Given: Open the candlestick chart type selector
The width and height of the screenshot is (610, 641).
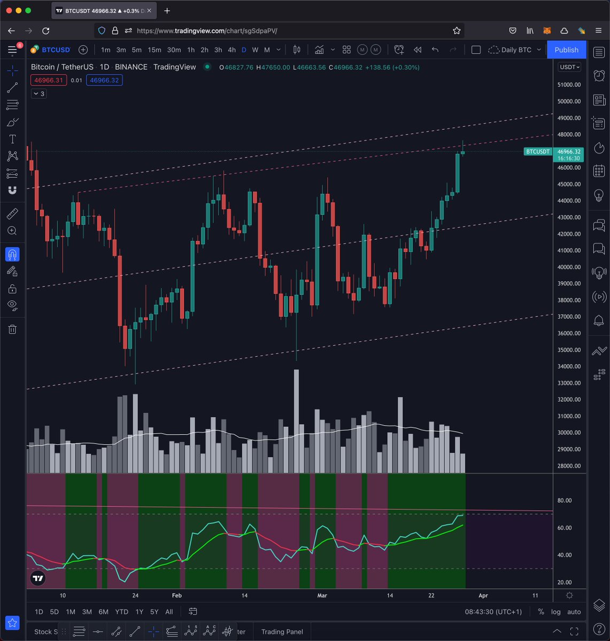Looking at the screenshot, I should (x=297, y=50).
